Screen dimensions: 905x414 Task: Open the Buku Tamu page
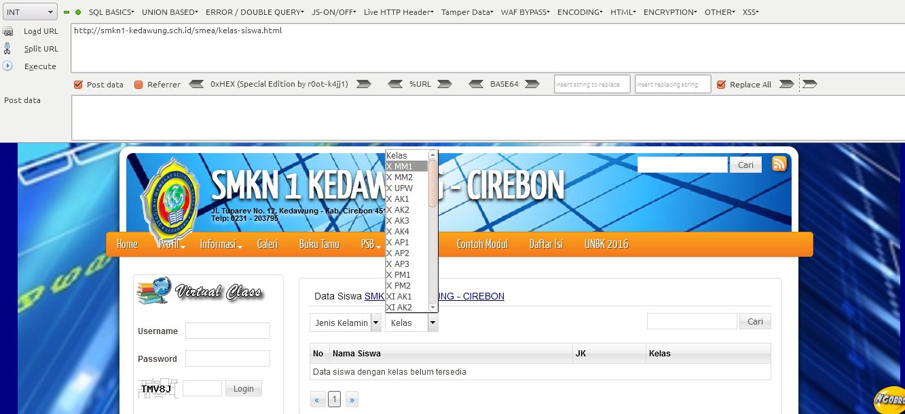pyautogui.click(x=319, y=245)
